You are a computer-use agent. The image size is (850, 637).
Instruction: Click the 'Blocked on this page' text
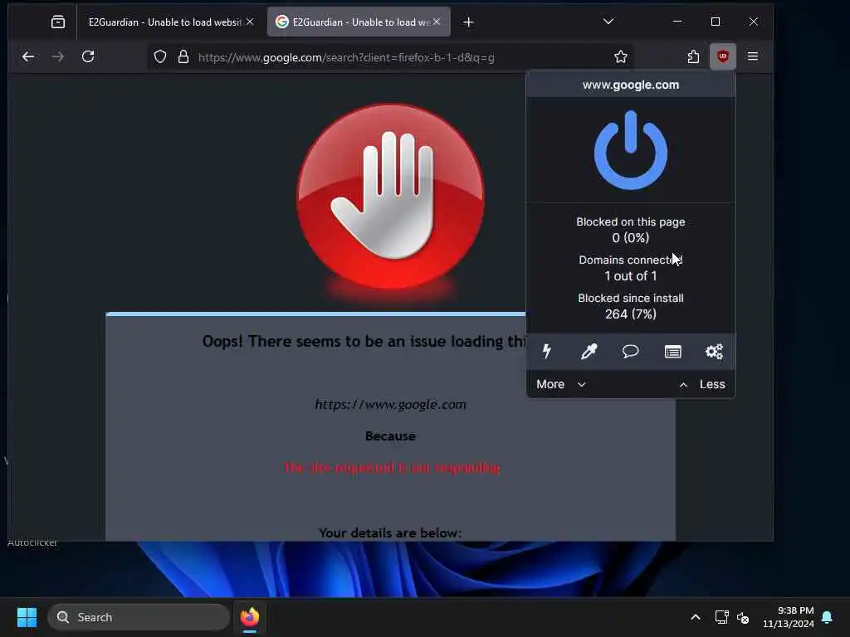(631, 221)
